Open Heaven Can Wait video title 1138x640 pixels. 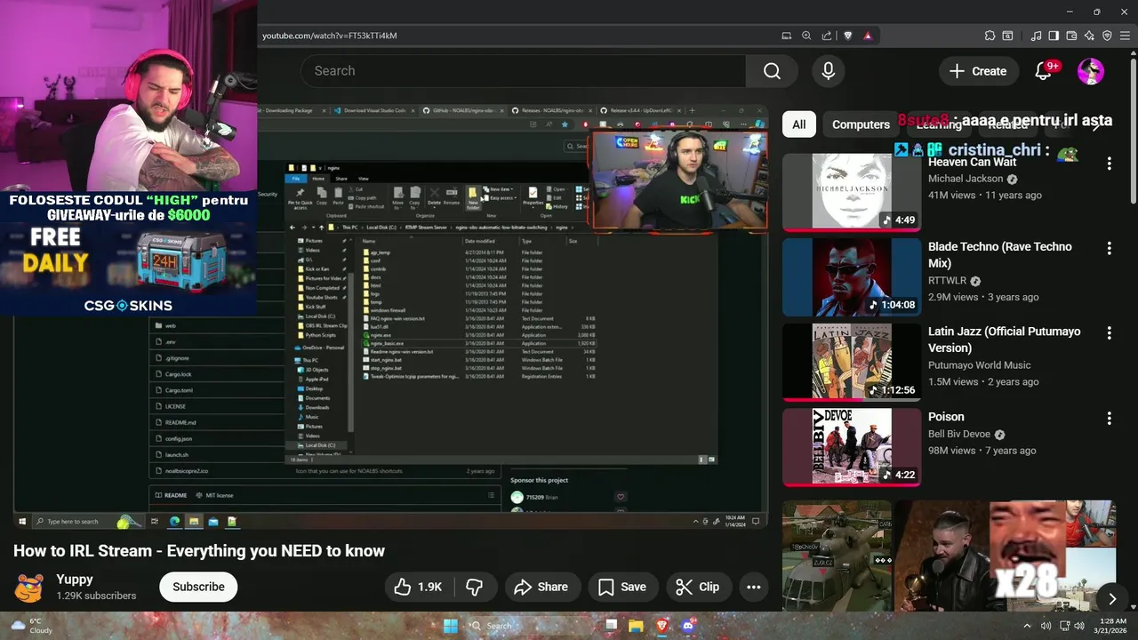[x=972, y=162]
